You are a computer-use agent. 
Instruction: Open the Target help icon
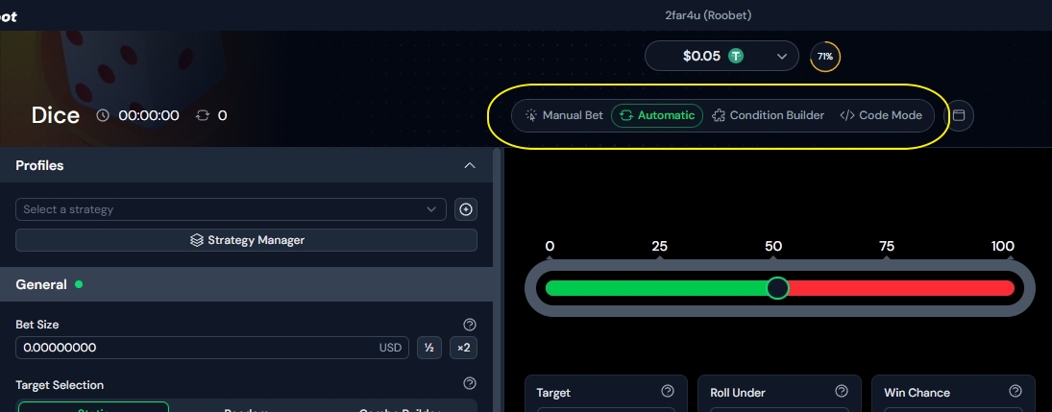(668, 391)
